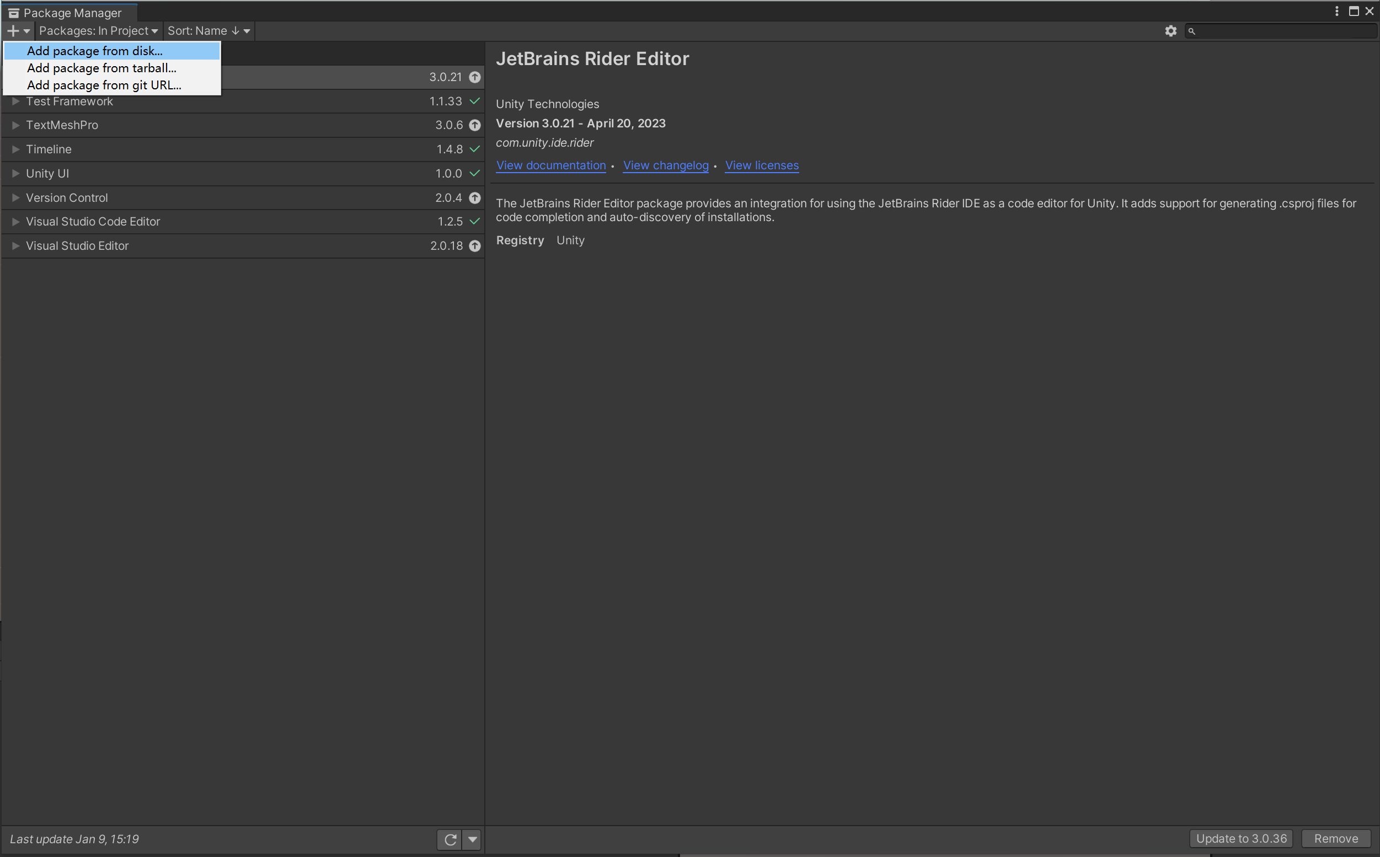Choose Add package from tarball

102,68
